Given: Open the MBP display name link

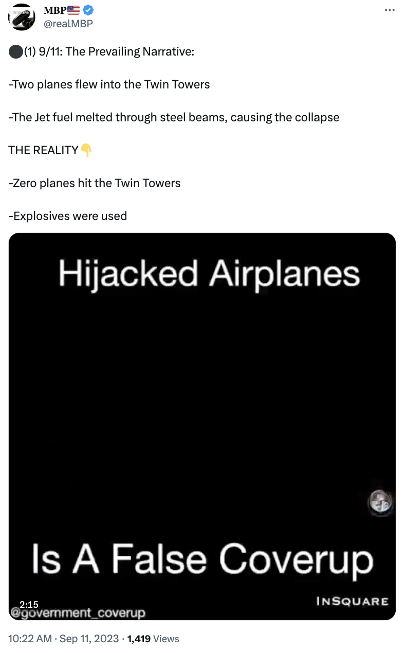Looking at the screenshot, I should point(54,11).
